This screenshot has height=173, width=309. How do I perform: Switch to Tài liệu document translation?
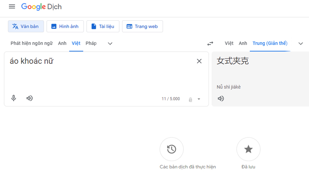click(x=103, y=26)
